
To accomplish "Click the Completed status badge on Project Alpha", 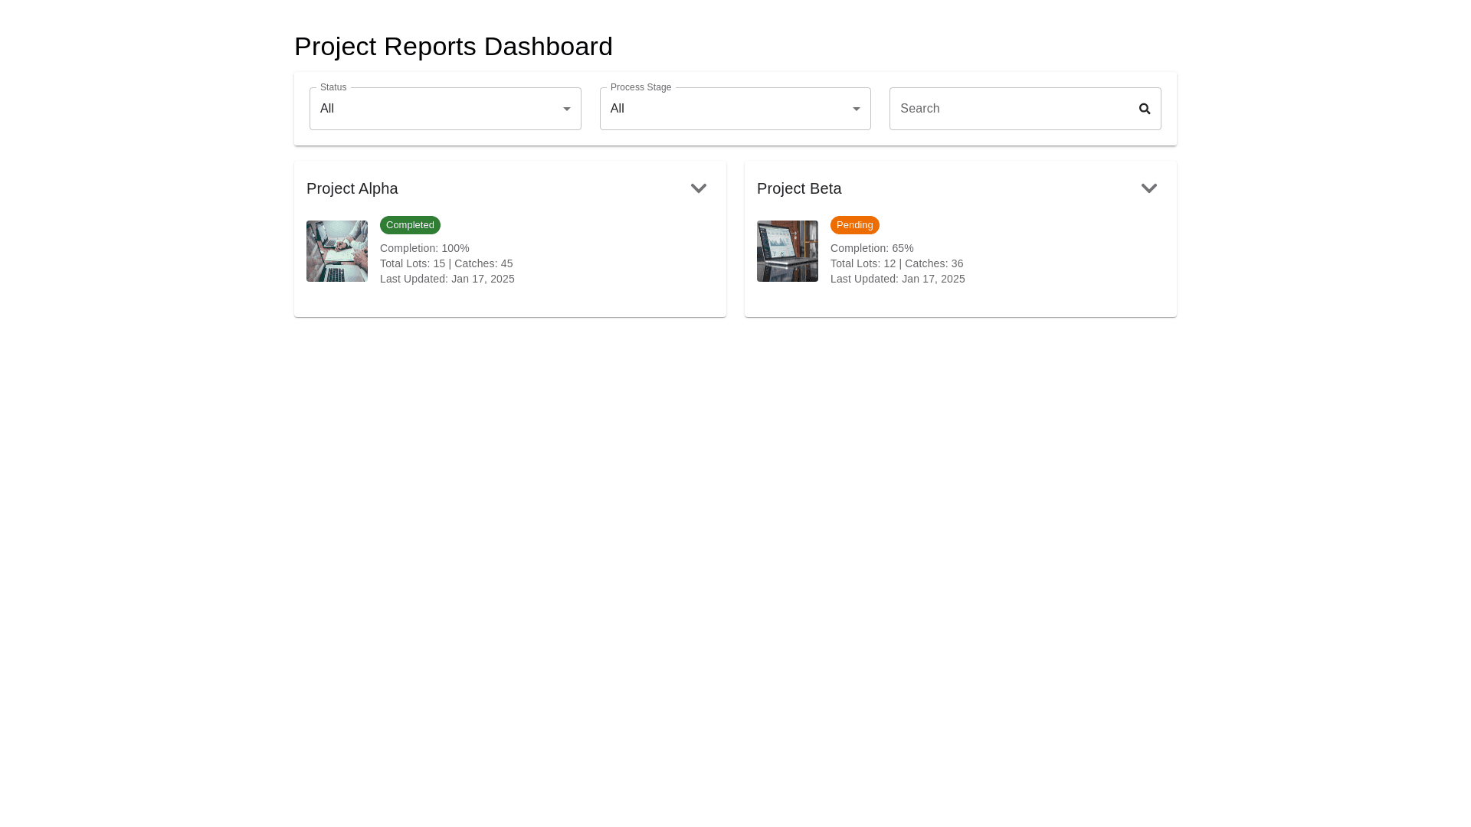I will [x=410, y=224].
